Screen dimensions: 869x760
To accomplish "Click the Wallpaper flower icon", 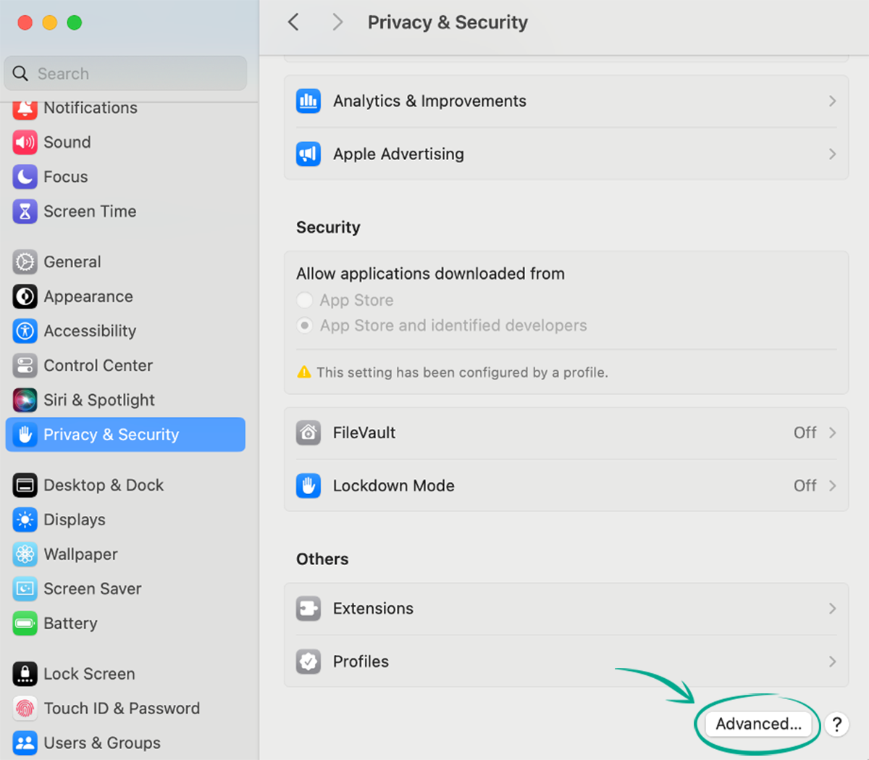I will point(25,554).
